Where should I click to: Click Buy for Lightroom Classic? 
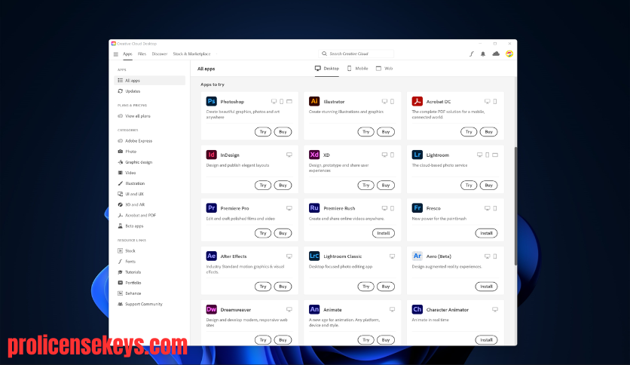386,287
